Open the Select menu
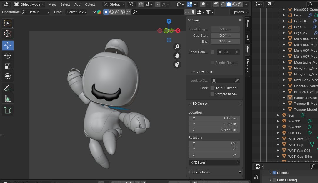Screen dimensions: 318x183 coord(65,4)
